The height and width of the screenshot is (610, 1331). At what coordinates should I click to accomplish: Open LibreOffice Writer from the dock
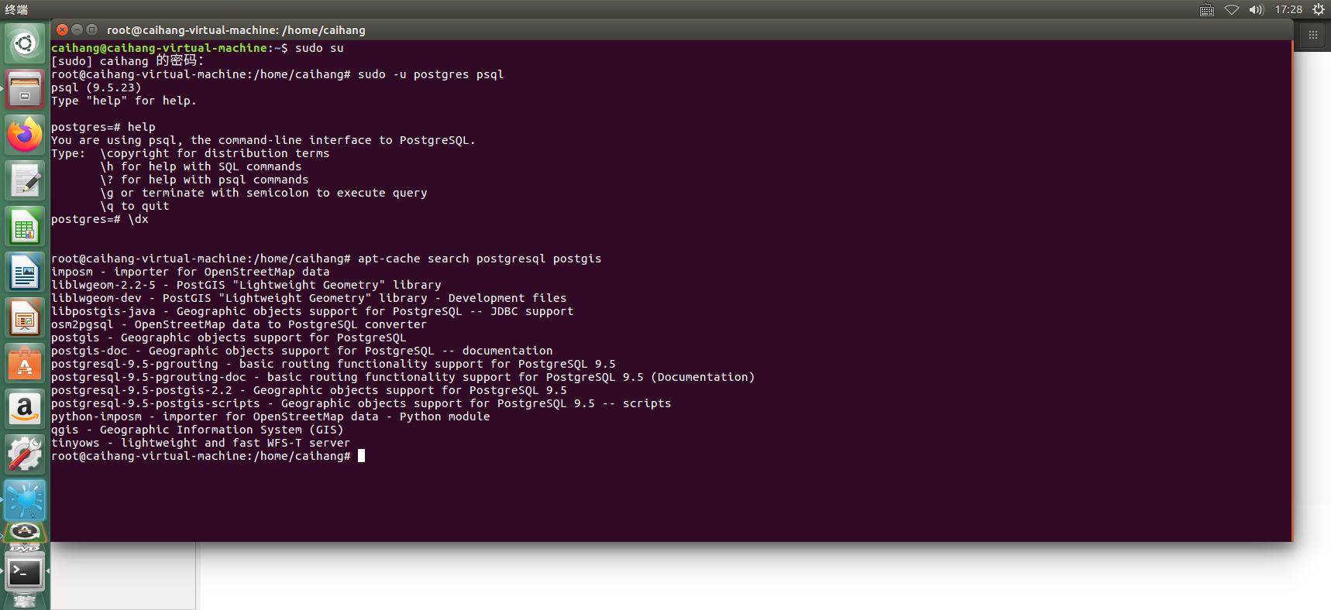tap(25, 272)
